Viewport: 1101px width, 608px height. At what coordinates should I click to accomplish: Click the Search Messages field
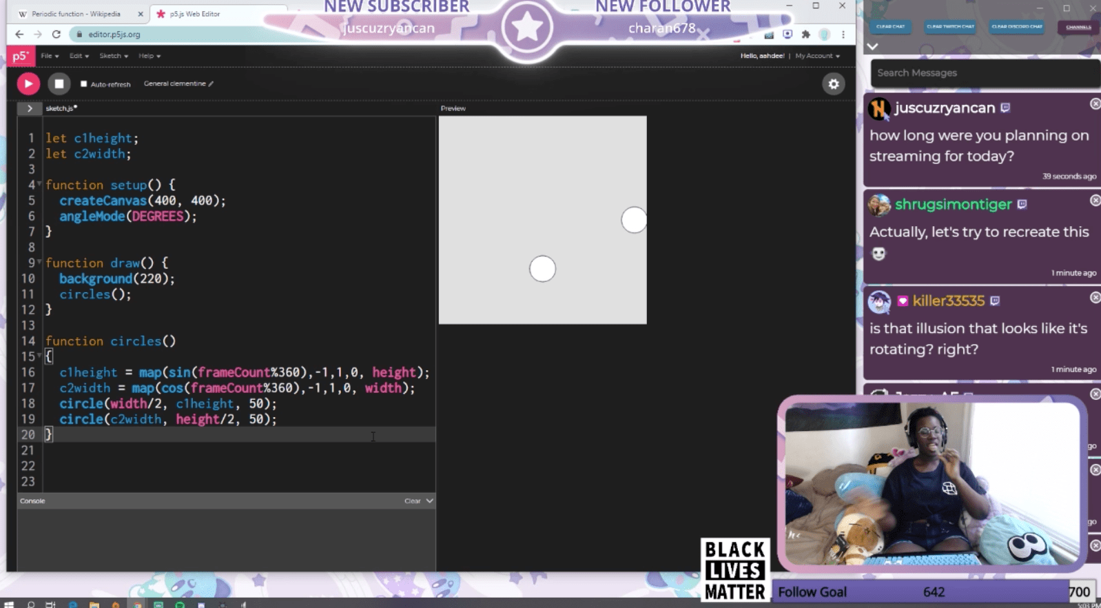(x=985, y=73)
